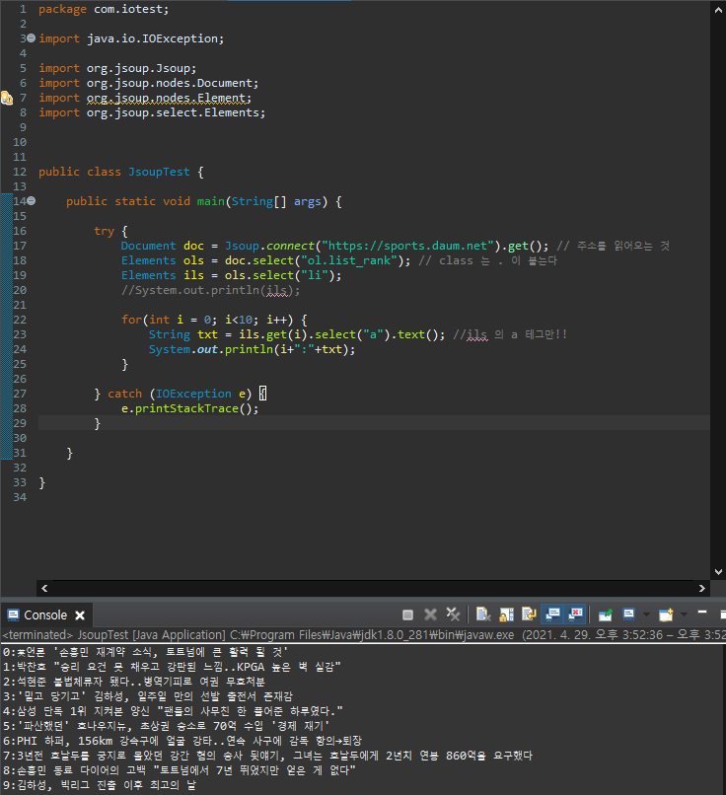Click the terminated JsoupTest launch description

(x=363, y=635)
